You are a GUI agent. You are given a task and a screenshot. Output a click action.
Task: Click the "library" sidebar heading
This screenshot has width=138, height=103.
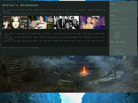pos(114,23)
